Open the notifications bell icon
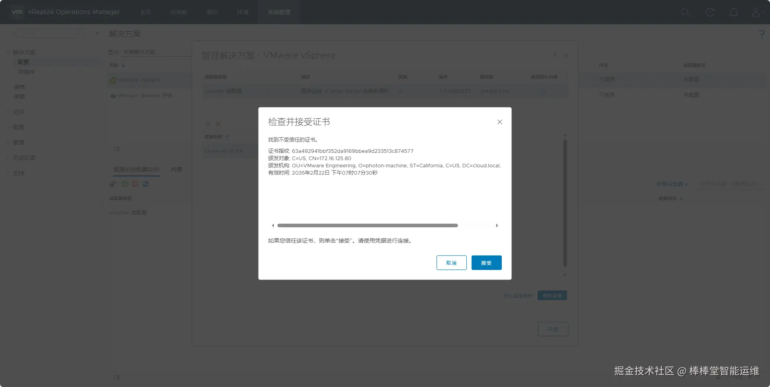Image resolution: width=770 pixels, height=387 pixels. coord(734,12)
